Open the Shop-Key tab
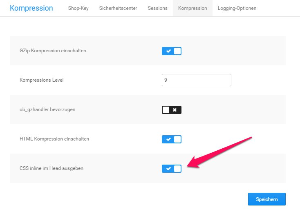Image resolution: width=300 pixels, height=212 pixels. 78,8
